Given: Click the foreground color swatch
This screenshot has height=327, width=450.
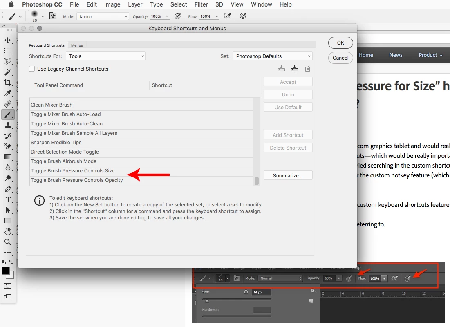Looking at the screenshot, I should [x=6, y=271].
